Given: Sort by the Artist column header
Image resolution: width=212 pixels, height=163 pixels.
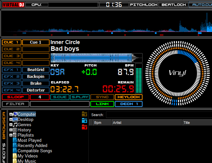Looking at the screenshot, I should click(147, 123).
